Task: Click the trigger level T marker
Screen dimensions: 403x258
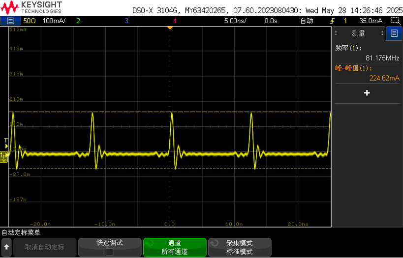Action: point(6,143)
